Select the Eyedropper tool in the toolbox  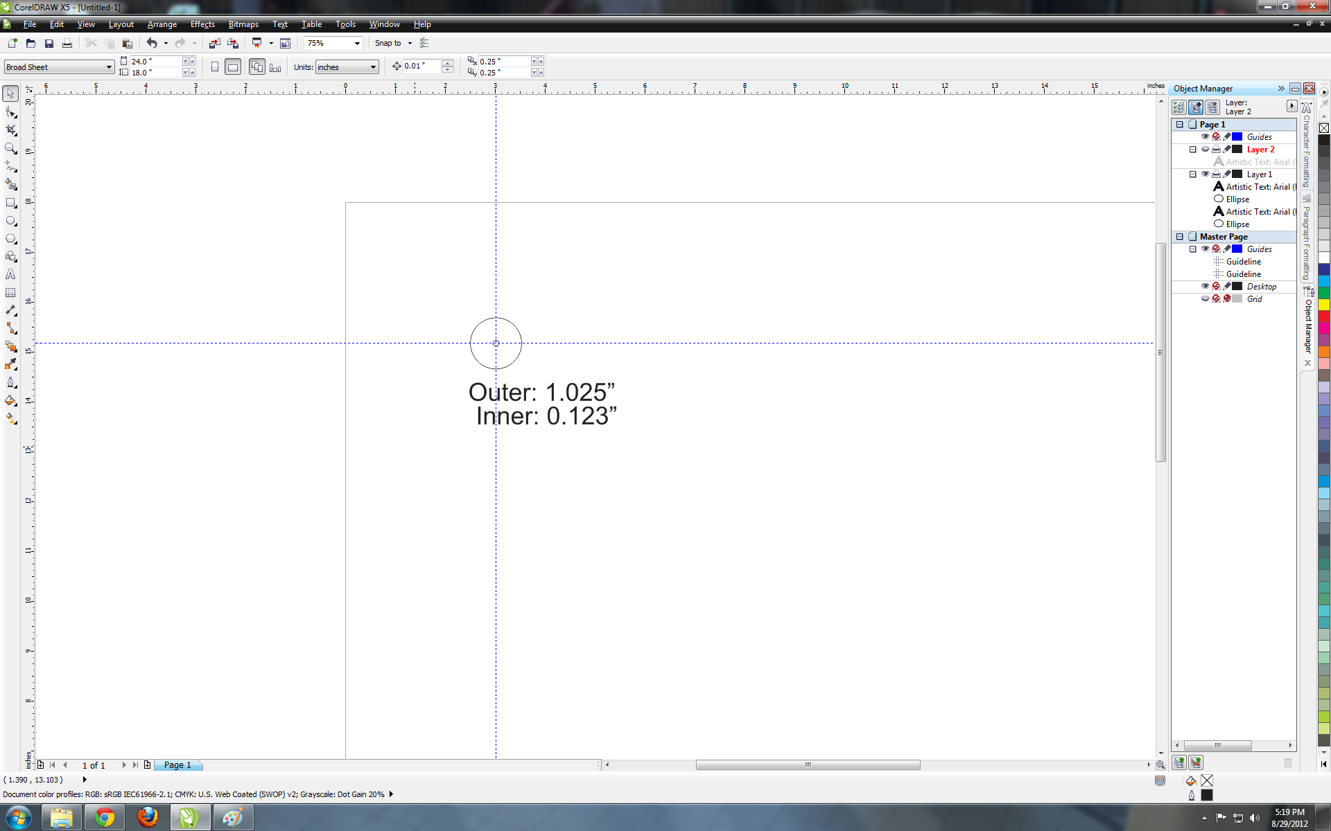[10, 364]
